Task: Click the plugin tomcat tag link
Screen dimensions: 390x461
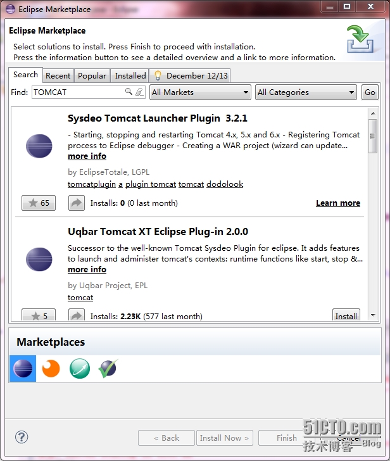Action: tap(151, 184)
